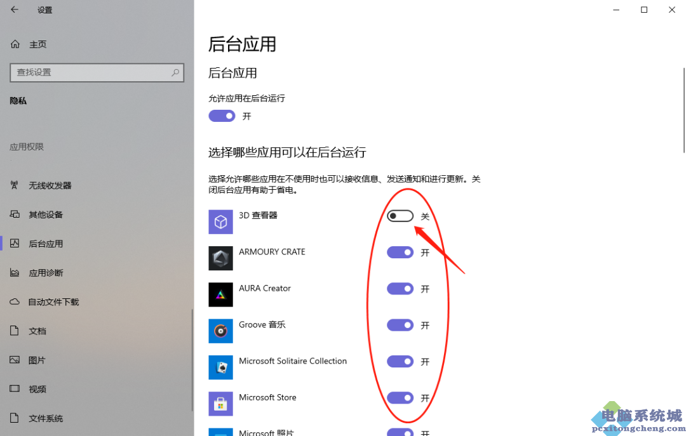Select the 无线收发器 antenna icon
Screen dimensions: 686x436
coord(15,185)
